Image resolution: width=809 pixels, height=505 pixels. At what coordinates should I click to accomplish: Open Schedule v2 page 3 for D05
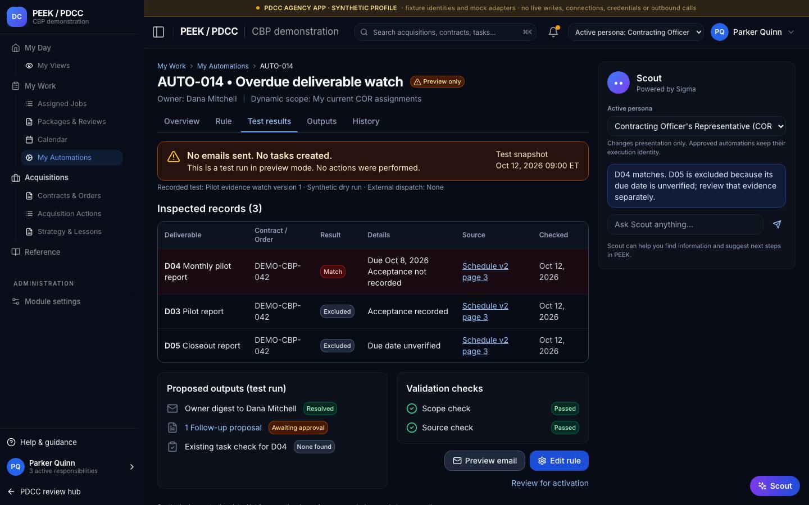click(x=485, y=346)
